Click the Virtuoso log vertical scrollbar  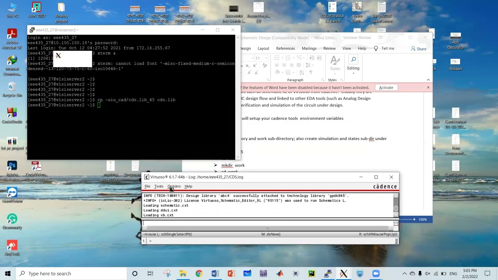tap(396, 205)
